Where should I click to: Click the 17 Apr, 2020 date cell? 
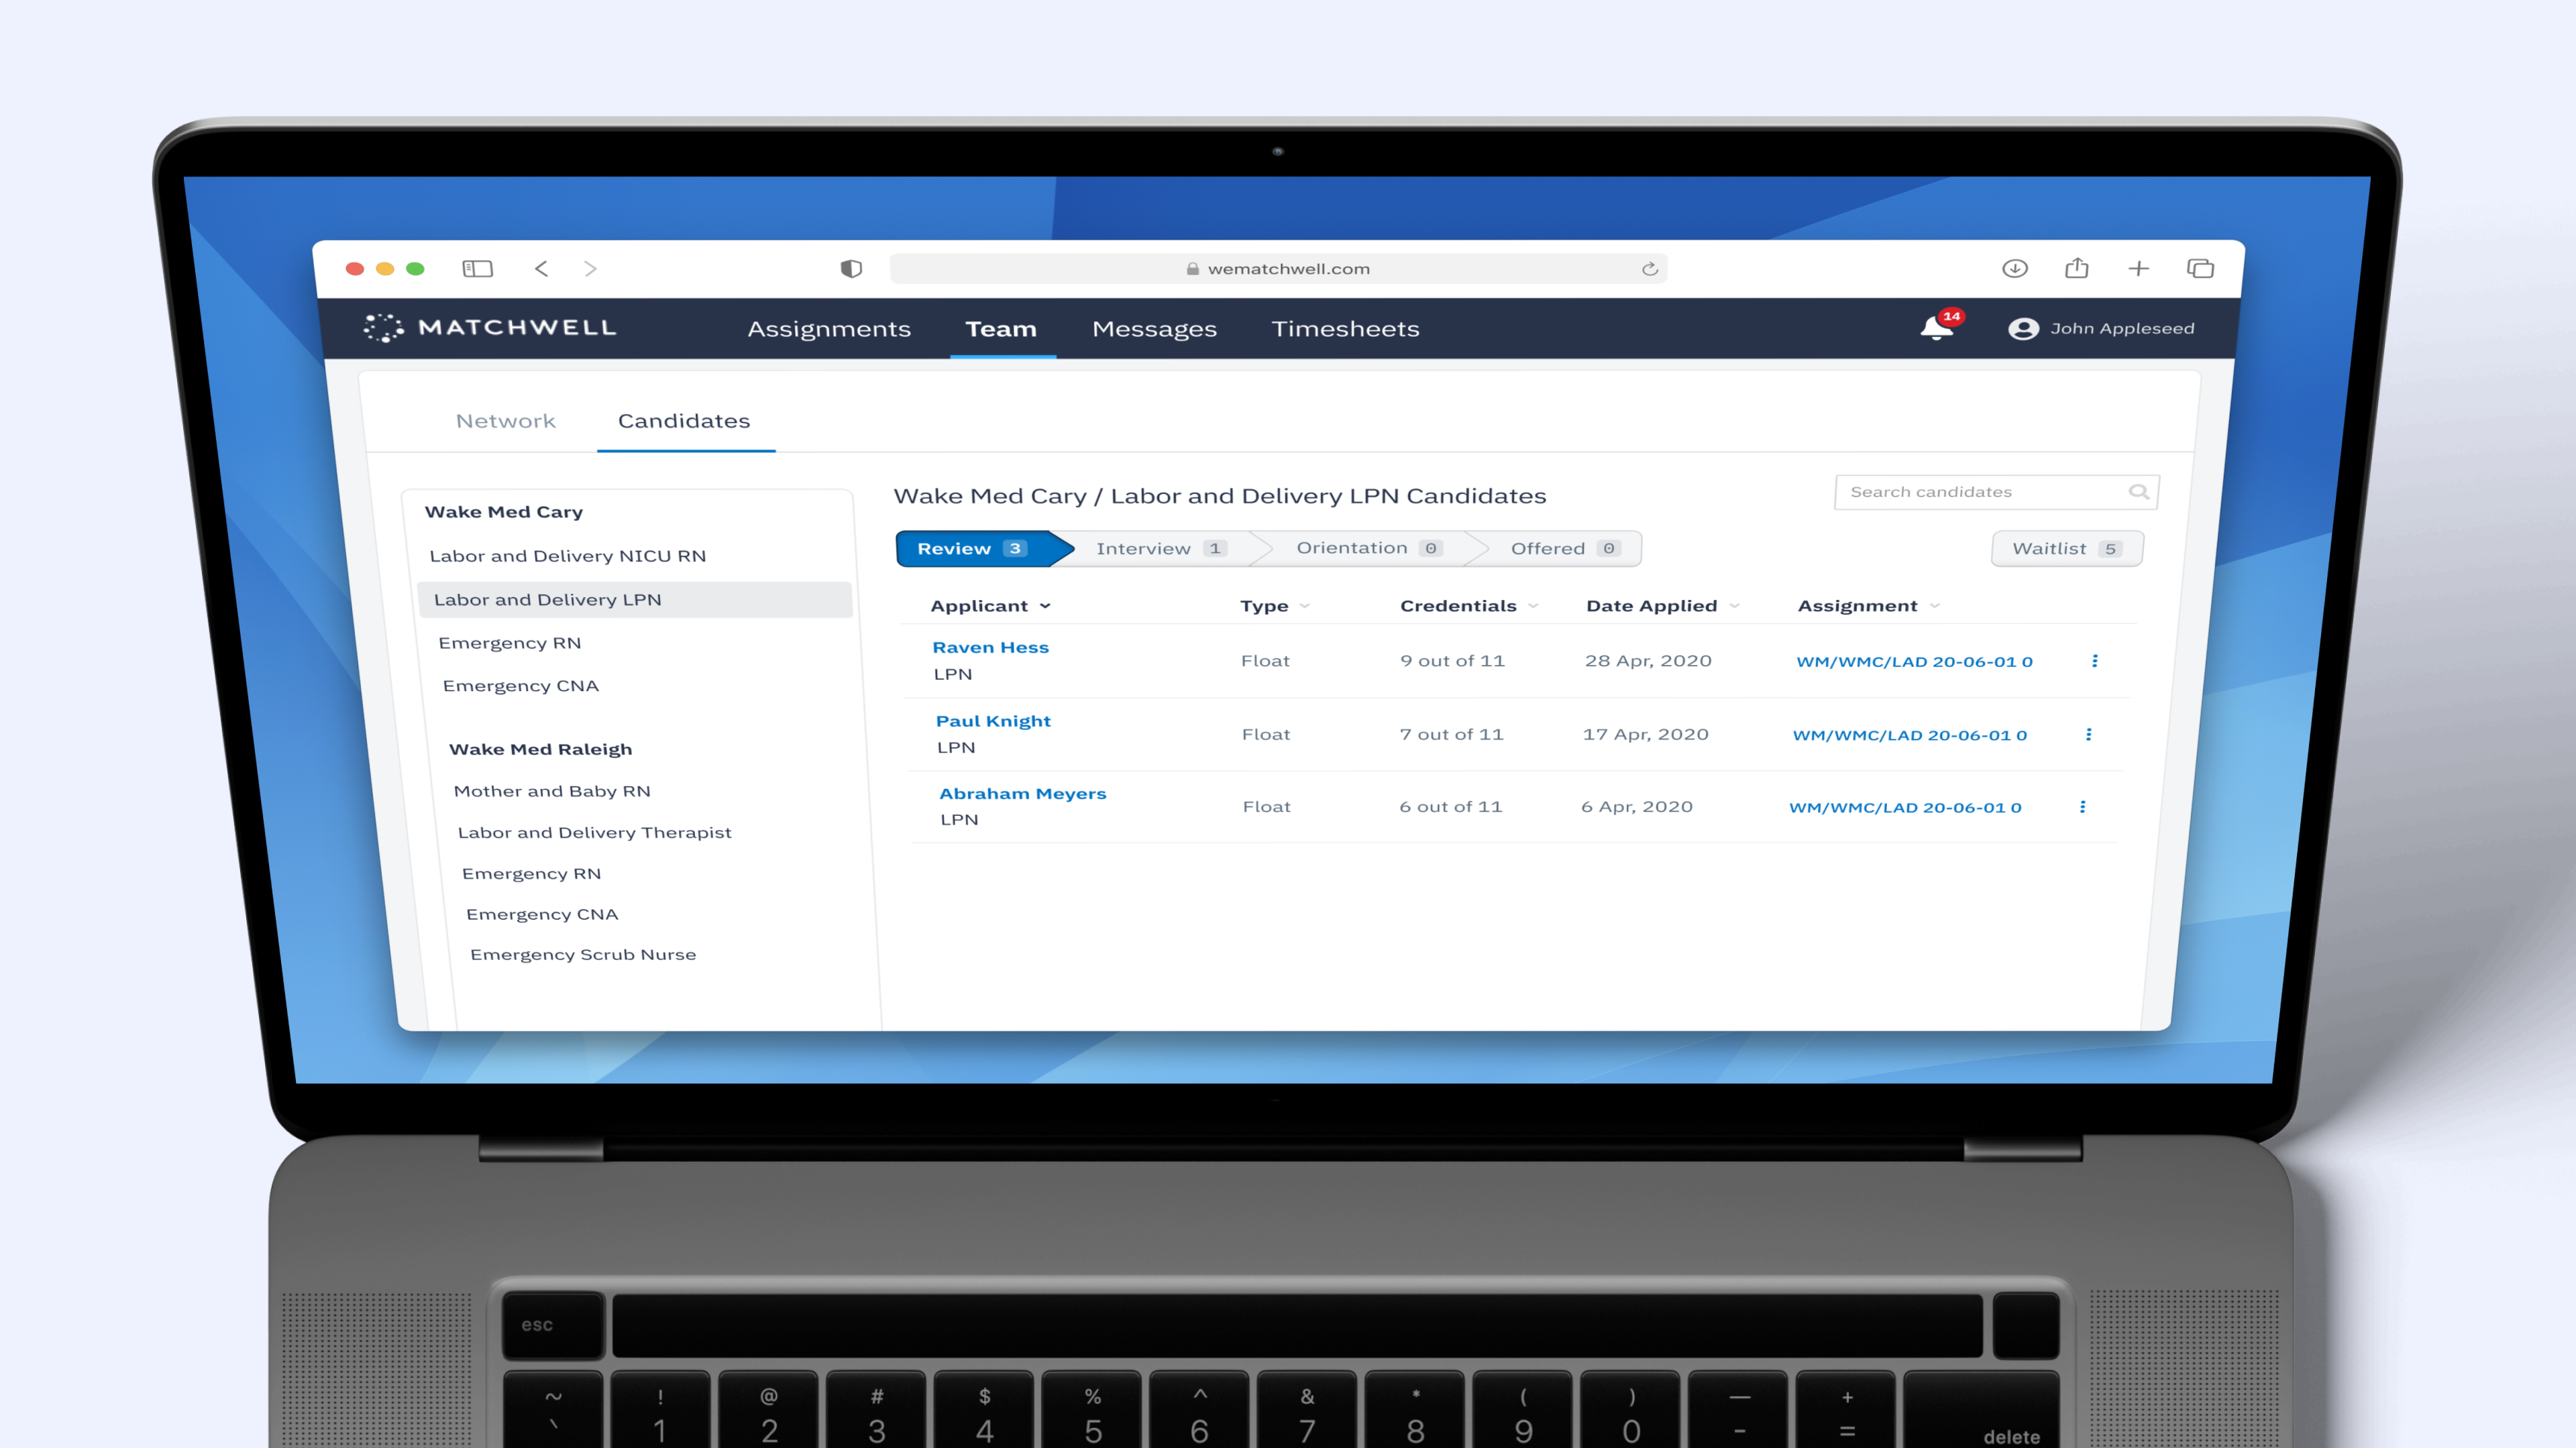click(x=1645, y=735)
